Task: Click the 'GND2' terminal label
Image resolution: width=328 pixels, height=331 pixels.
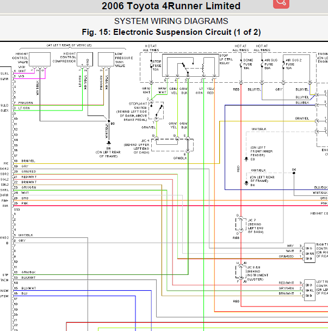Action: coord(4,238)
